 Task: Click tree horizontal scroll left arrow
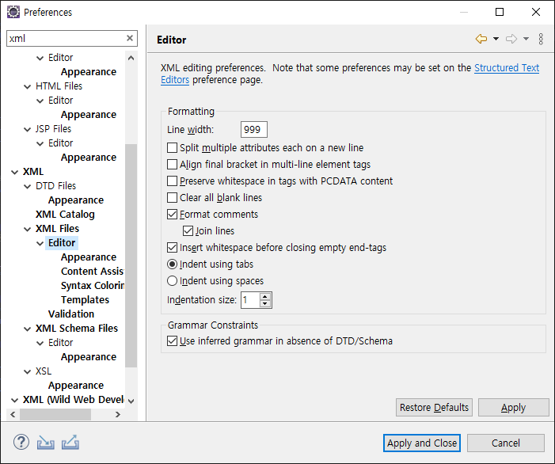coord(13,414)
